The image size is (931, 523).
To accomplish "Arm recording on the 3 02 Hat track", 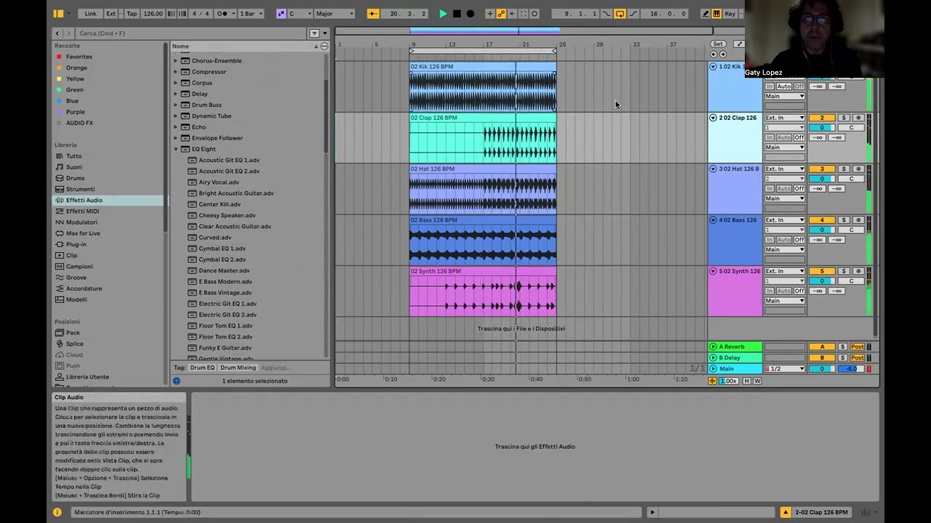I will [x=858, y=169].
